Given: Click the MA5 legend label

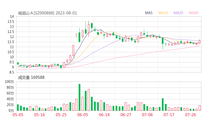Looking at the screenshot, I should coord(149,13).
